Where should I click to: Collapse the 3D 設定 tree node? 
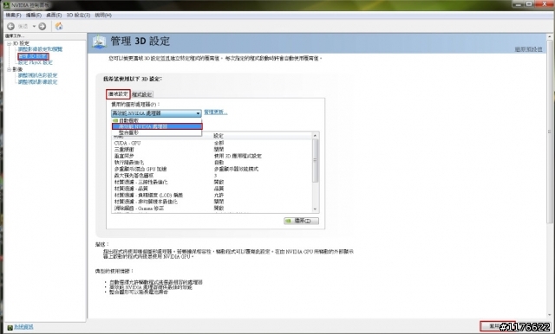point(9,43)
